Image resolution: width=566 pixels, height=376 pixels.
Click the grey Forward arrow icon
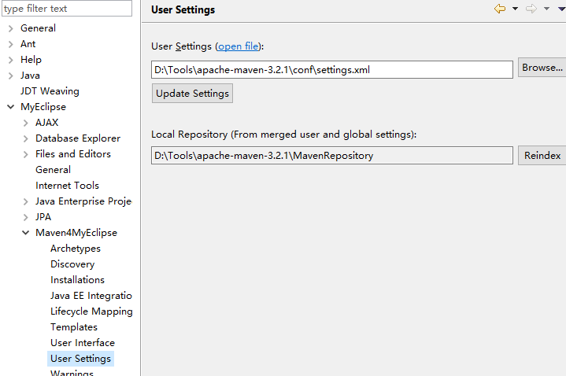click(531, 9)
